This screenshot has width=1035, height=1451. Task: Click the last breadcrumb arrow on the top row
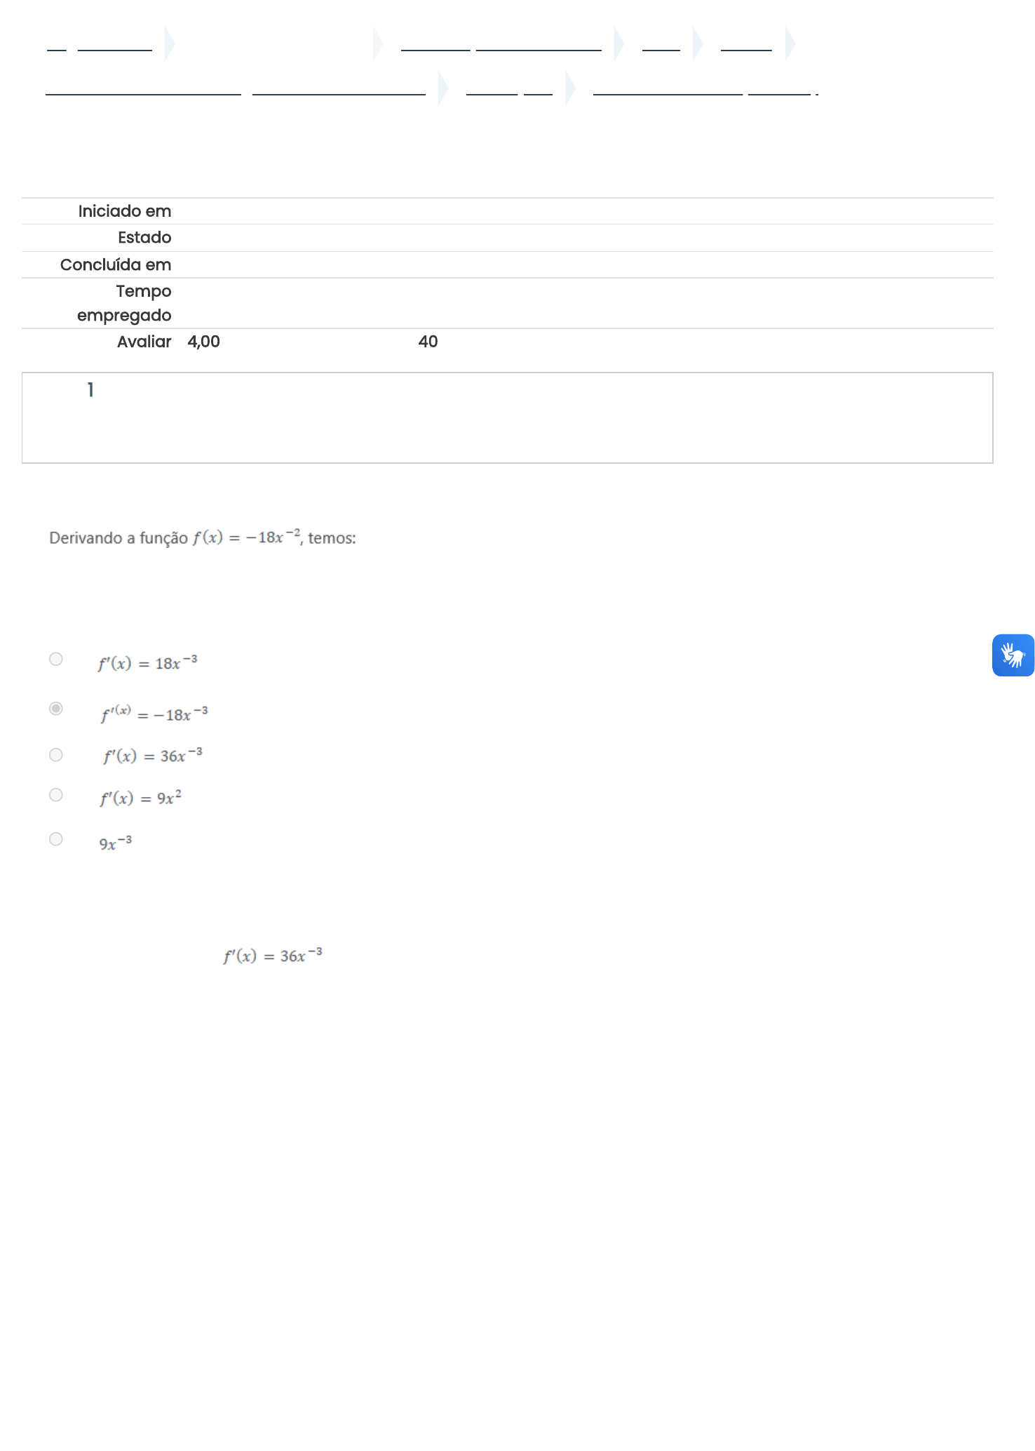[790, 44]
